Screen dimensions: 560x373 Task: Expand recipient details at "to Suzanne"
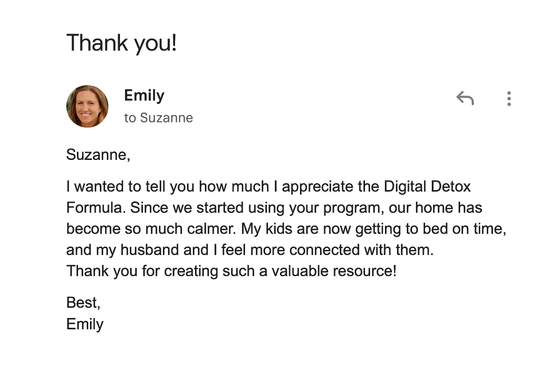pos(159,117)
